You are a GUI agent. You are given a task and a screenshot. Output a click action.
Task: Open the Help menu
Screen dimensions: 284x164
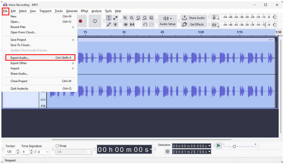tap(118, 11)
